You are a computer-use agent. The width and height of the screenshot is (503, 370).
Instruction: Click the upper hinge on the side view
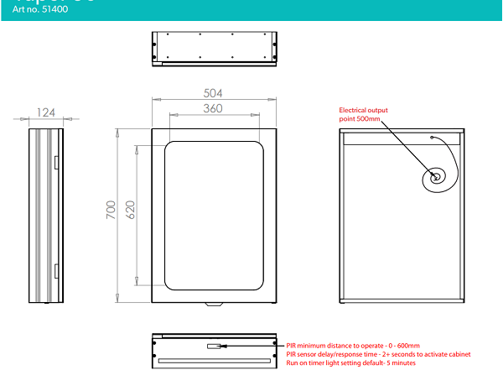coord(55,161)
